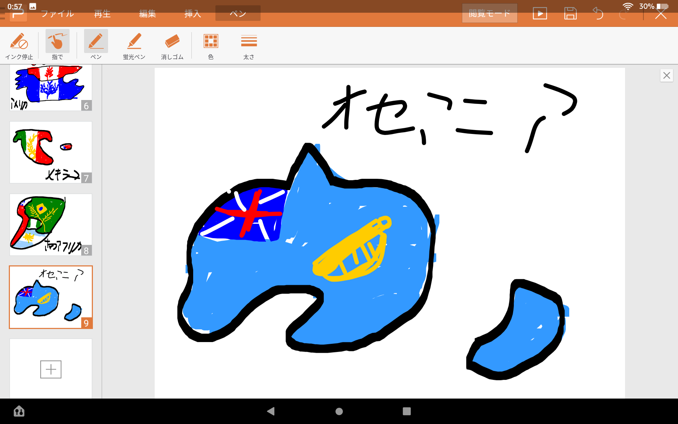Close the presentation with top X
The height and width of the screenshot is (424, 678).
pos(661,14)
